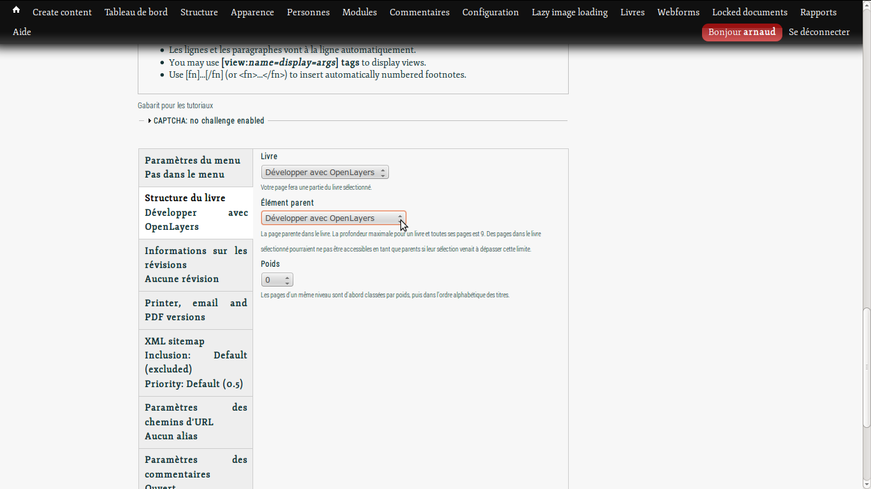Open the Poids weight dropdown
This screenshot has height=489, width=871.
pos(277,280)
